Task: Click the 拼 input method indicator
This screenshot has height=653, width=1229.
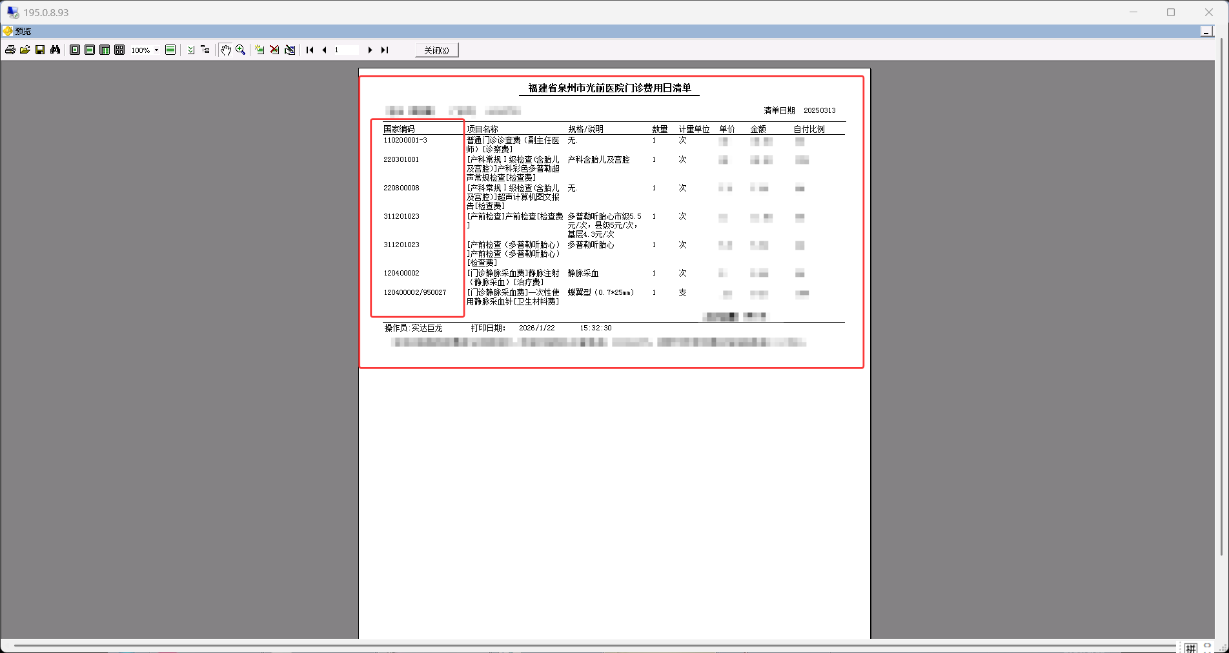Action: click(1191, 647)
